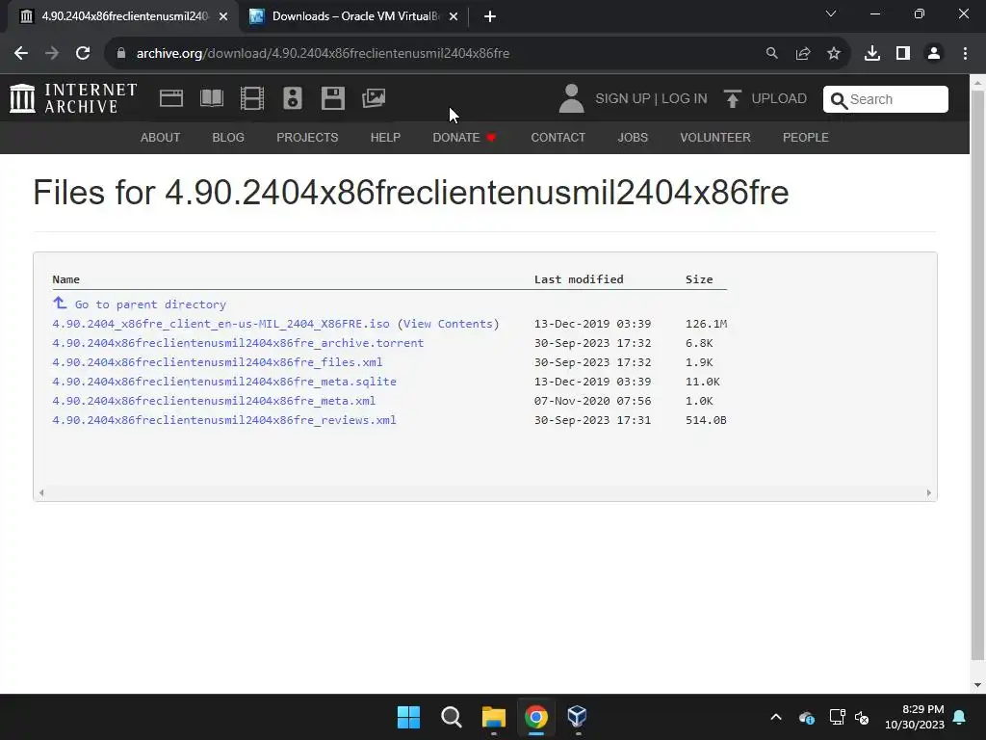Click the site lock icon
Screen dimensions: 986x740
[x=121, y=54]
